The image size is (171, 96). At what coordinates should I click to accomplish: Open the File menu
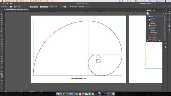tap(14, 1)
